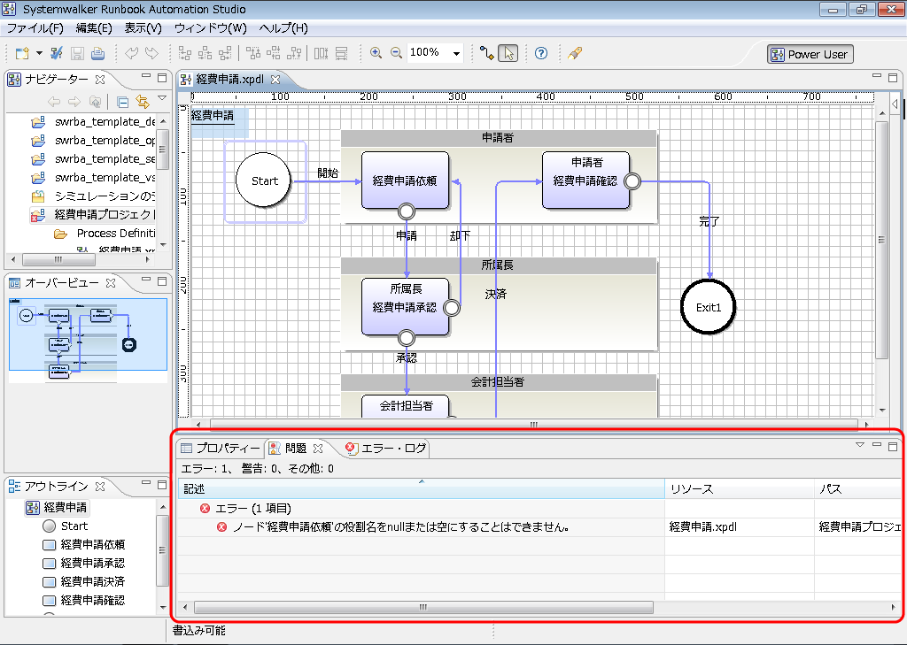907x645 pixels.
Task: Sort problems by 記述 column header
Action: tap(421, 489)
